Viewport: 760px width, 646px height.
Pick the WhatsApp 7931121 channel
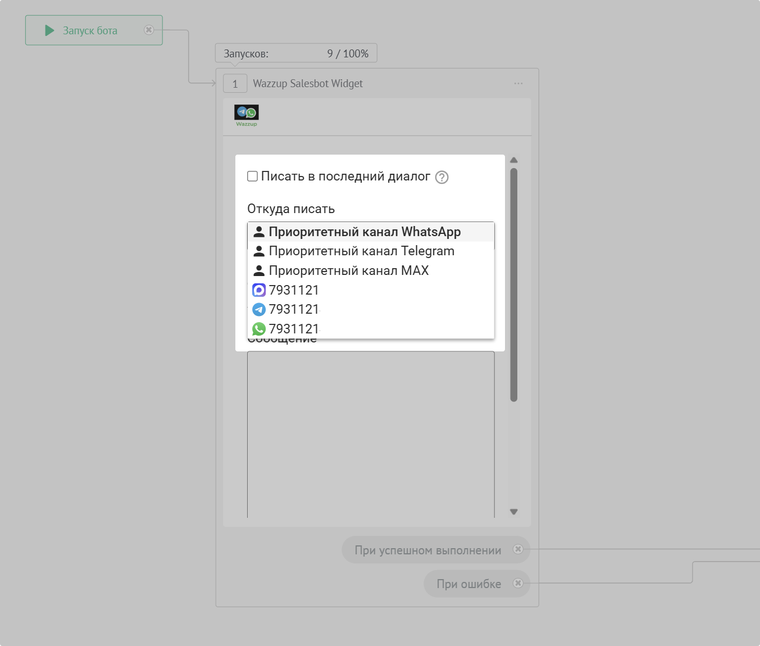click(x=371, y=329)
